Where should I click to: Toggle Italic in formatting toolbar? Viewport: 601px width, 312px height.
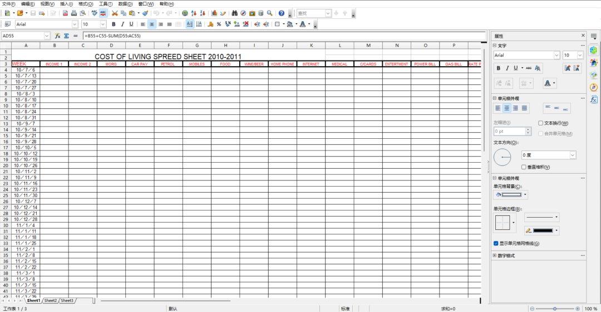(122, 24)
